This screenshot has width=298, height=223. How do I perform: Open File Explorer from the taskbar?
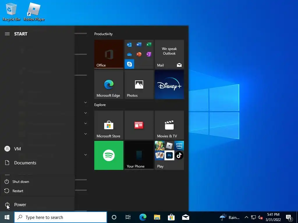[157, 217]
